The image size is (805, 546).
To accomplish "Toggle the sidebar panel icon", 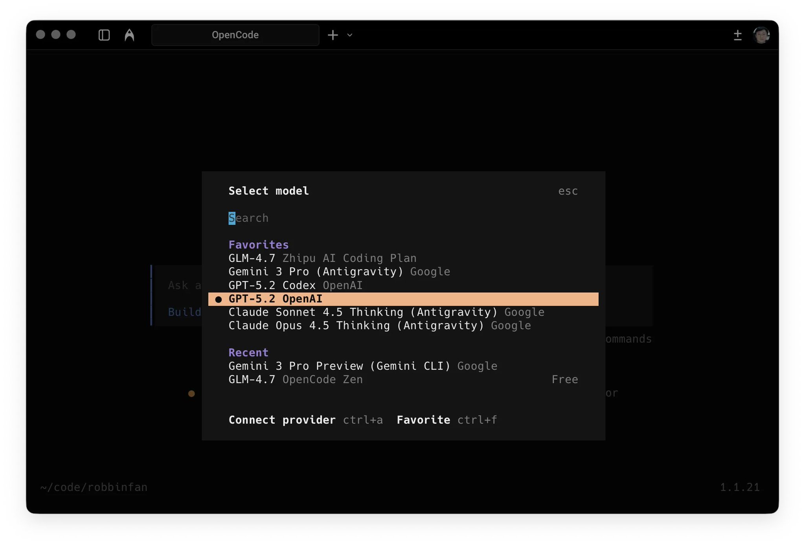I will coord(104,35).
